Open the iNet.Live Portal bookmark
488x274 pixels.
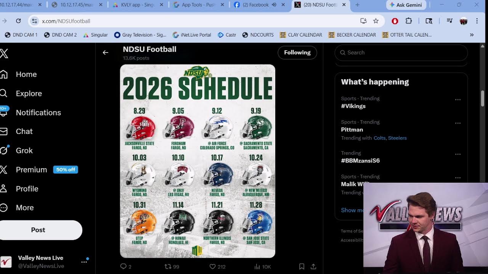click(x=192, y=35)
